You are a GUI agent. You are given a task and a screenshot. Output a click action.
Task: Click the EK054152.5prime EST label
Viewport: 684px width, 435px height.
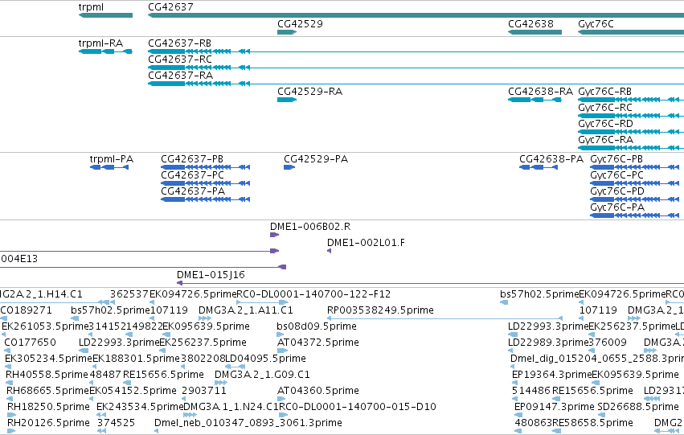point(133,391)
